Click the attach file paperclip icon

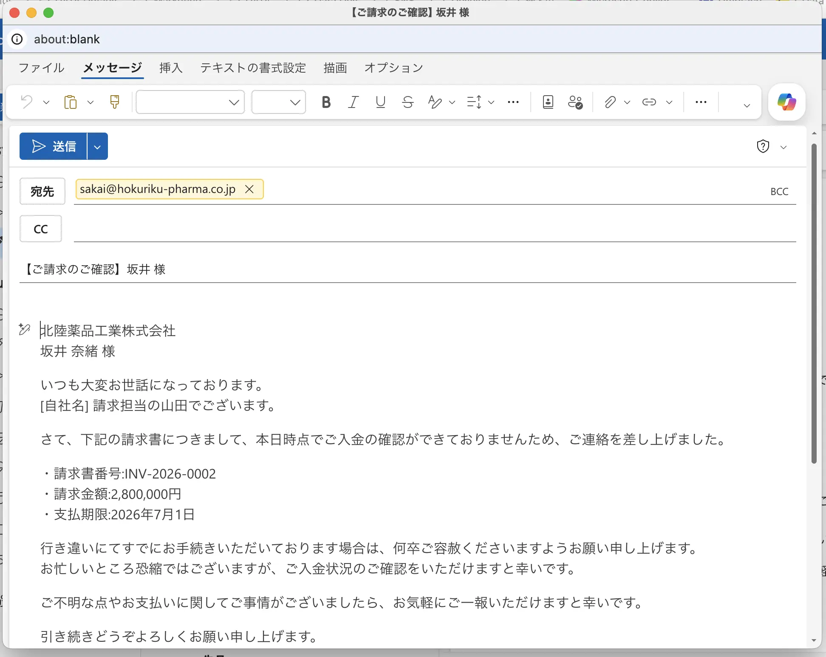point(610,102)
